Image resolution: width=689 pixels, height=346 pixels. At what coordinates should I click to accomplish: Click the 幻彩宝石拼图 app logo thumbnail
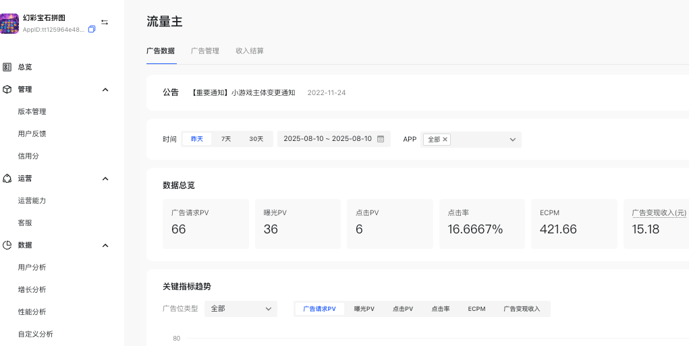pos(9,24)
